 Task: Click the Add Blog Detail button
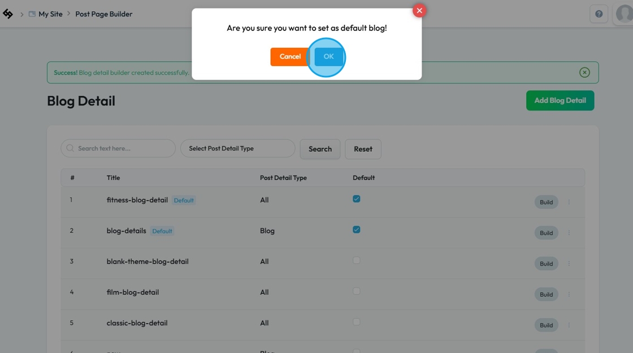click(560, 100)
